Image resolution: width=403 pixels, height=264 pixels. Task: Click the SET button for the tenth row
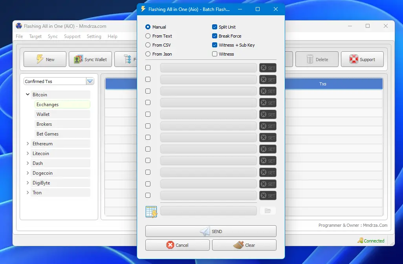[268, 172]
